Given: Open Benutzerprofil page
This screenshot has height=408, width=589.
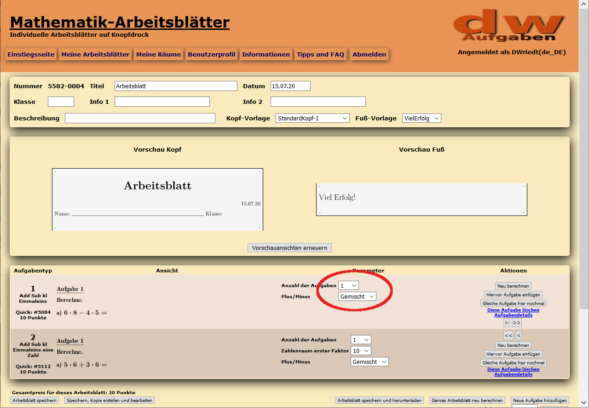Looking at the screenshot, I should click(x=212, y=54).
